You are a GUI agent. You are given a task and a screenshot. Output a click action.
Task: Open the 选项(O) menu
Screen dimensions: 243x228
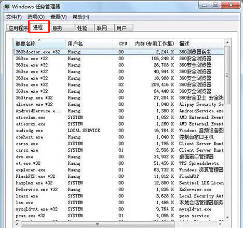point(36,17)
